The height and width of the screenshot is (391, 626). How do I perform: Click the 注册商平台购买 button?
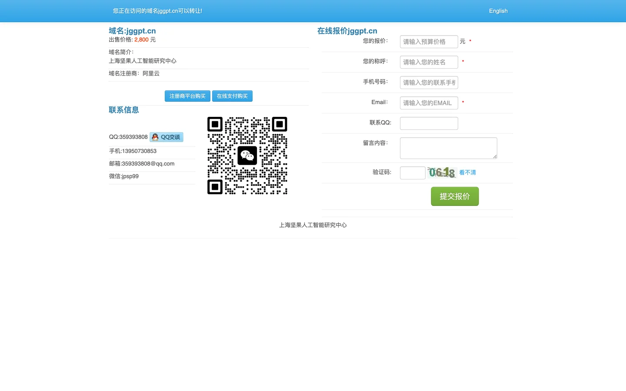pos(187,96)
